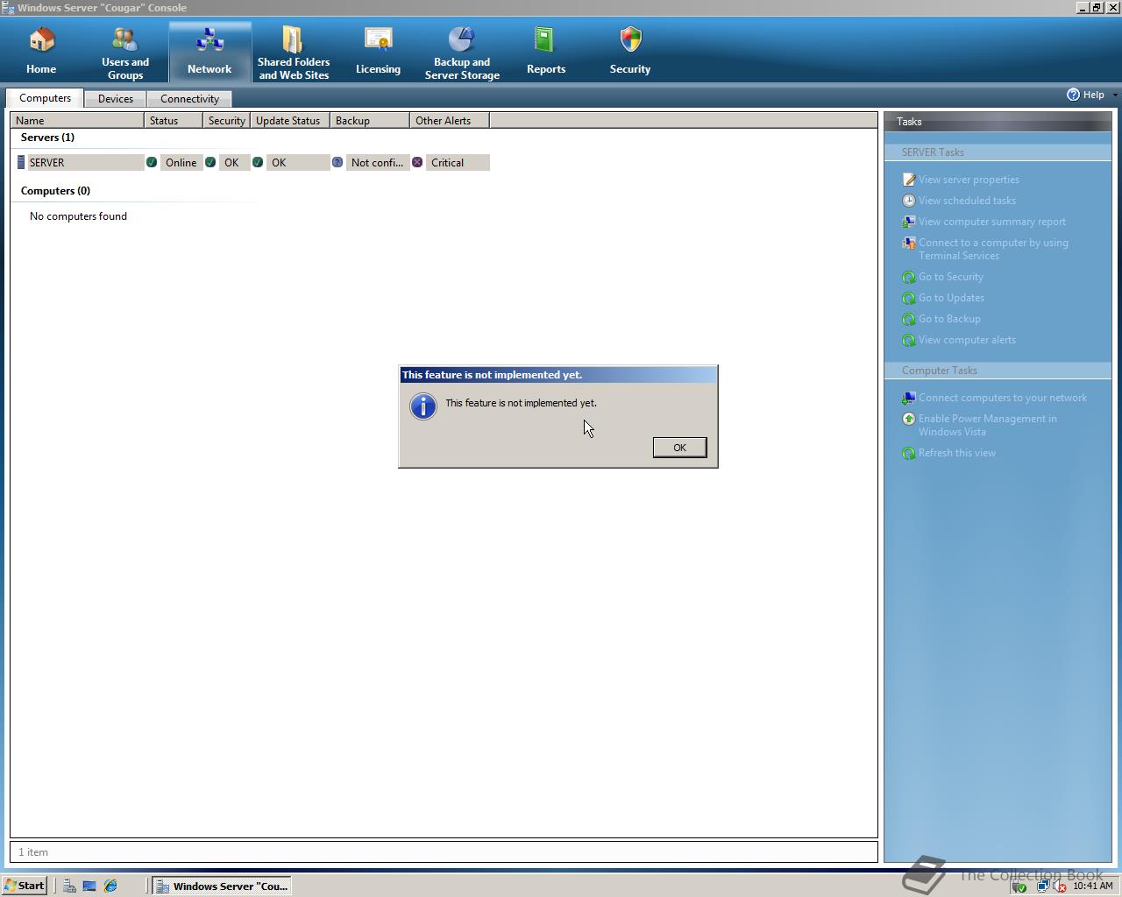Viewport: 1122px width, 897px height.
Task: Click View scheduled tasks clock icon
Action: [909, 201]
